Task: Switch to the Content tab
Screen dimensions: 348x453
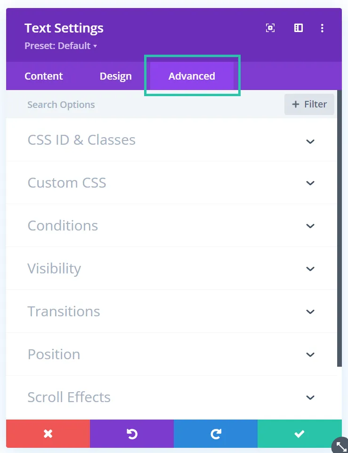Action: pyautogui.click(x=43, y=76)
